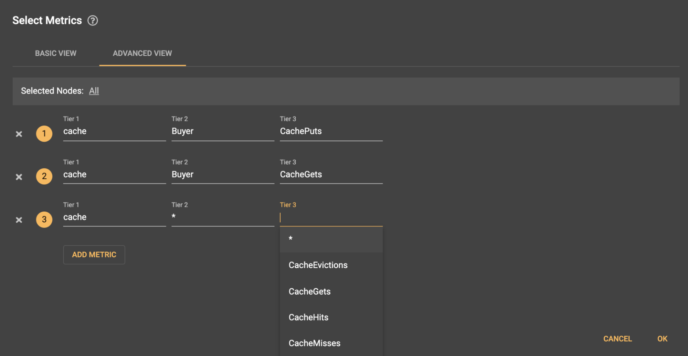The width and height of the screenshot is (688, 356).
Task: Click the Add Metric button
Action: tap(94, 255)
